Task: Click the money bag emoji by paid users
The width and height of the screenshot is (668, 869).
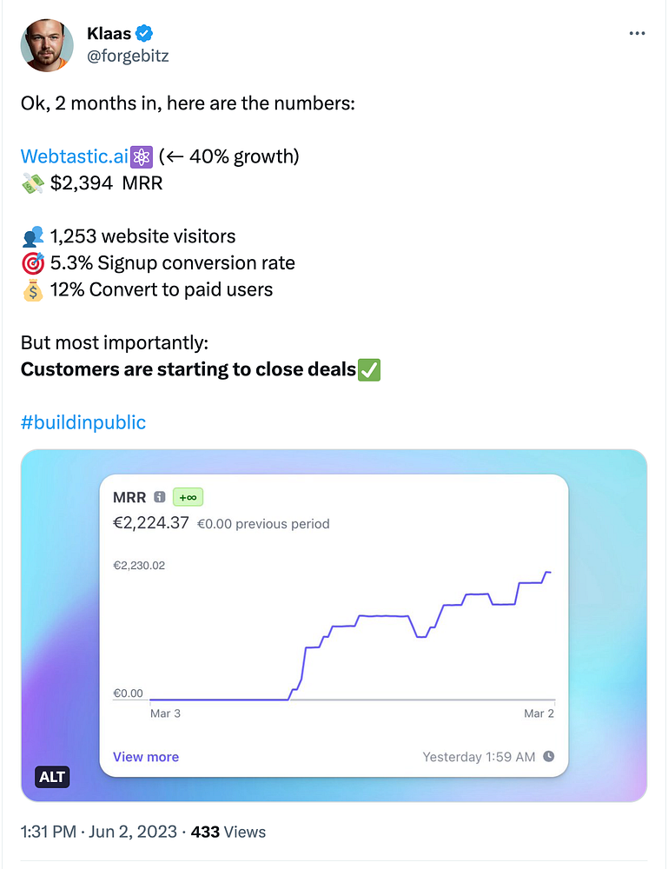Action: point(33,290)
